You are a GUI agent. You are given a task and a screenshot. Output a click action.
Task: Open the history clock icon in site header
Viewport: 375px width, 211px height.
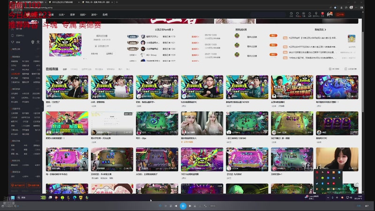point(291,14)
